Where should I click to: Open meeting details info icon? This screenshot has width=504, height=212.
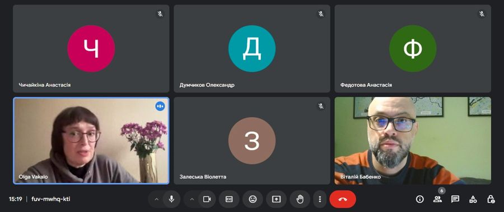(x=419, y=199)
